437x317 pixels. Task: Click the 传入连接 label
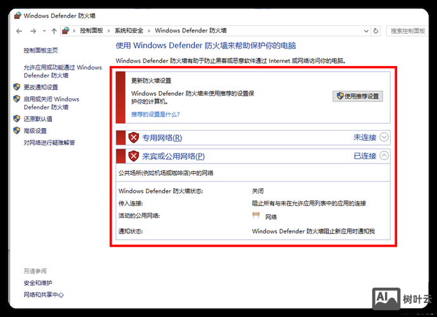coord(131,204)
